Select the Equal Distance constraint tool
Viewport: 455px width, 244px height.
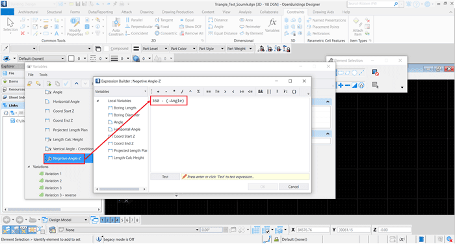tap(222, 33)
